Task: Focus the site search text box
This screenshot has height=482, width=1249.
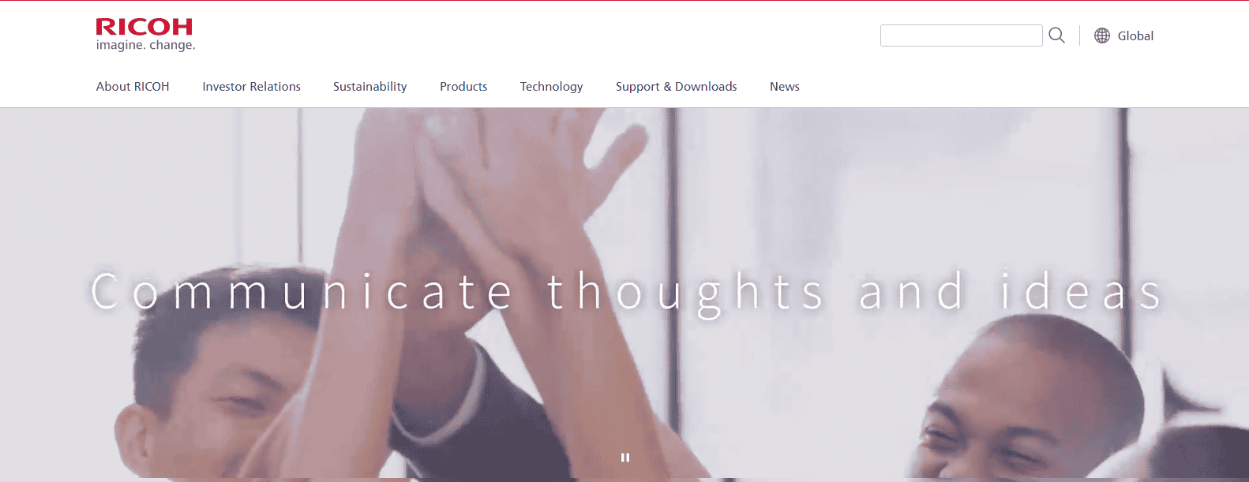Action: coord(961,35)
